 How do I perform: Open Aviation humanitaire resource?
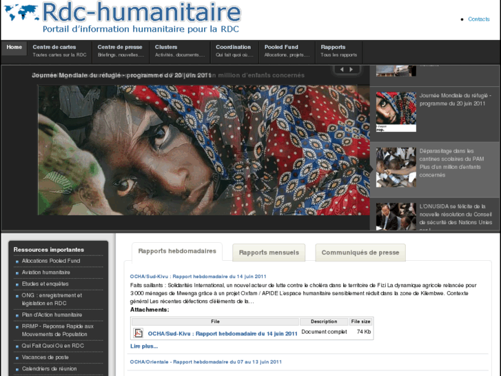coord(45,273)
